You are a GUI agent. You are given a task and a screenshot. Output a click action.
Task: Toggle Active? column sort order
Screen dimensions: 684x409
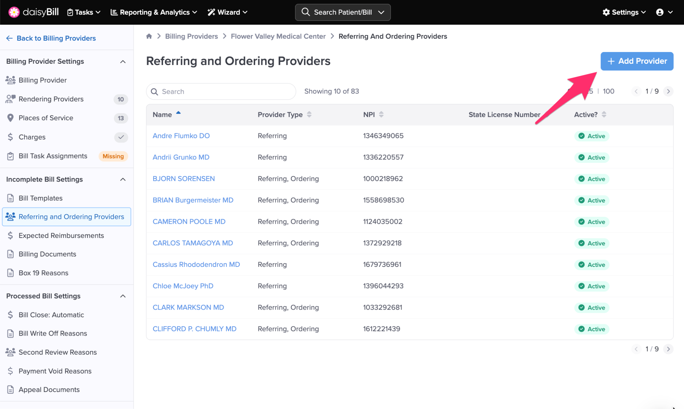pos(604,114)
